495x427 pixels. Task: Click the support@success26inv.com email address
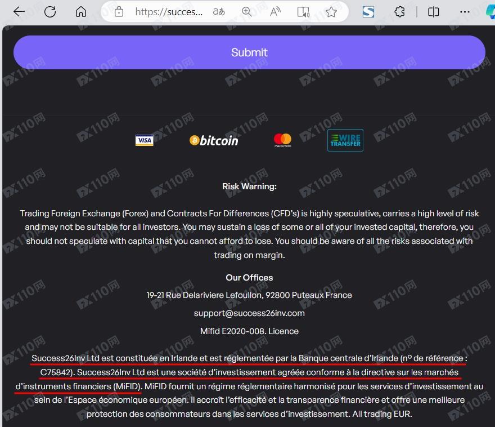click(249, 313)
